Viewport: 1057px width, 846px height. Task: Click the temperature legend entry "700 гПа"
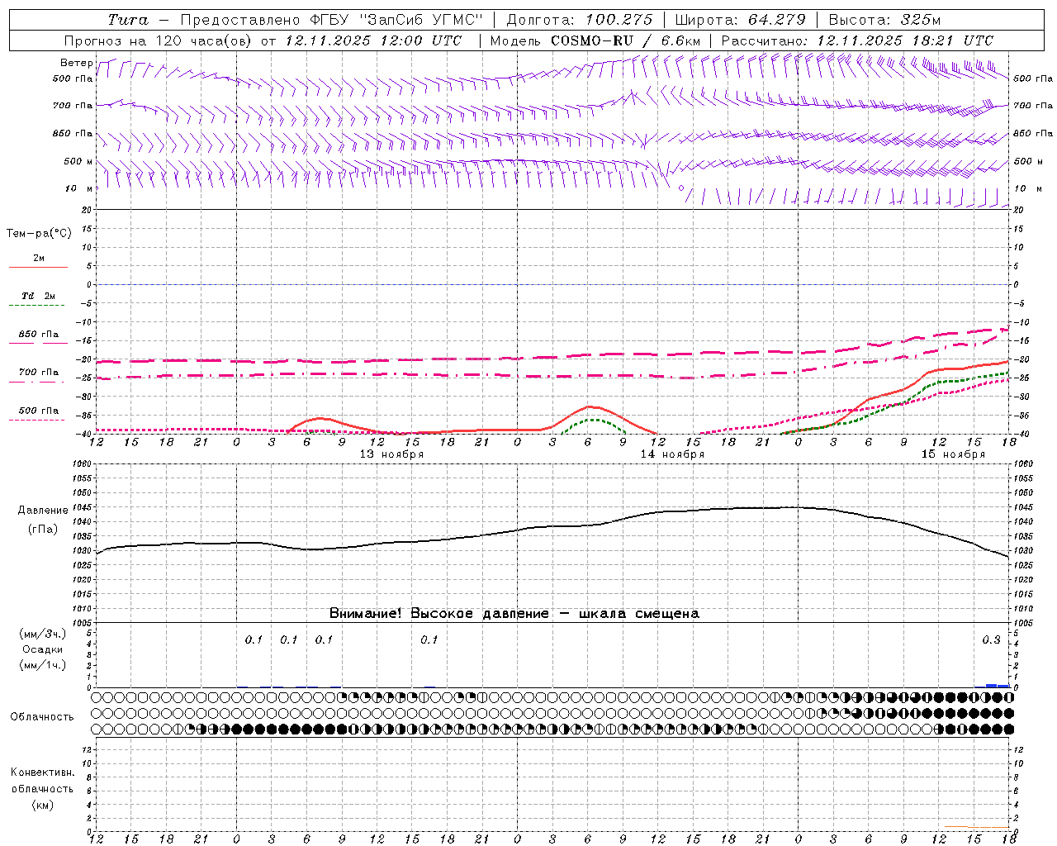tap(39, 373)
